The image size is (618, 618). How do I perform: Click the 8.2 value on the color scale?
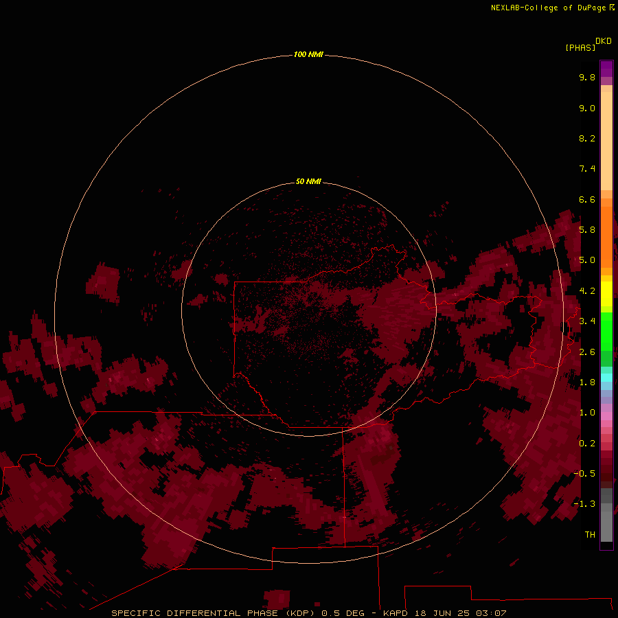tap(587, 138)
